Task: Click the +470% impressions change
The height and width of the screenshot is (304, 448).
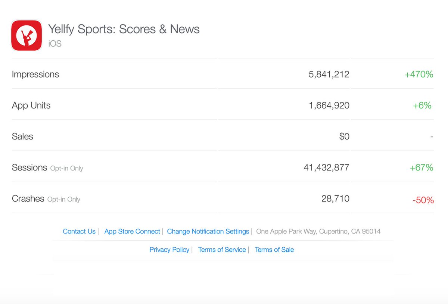Action: point(419,74)
